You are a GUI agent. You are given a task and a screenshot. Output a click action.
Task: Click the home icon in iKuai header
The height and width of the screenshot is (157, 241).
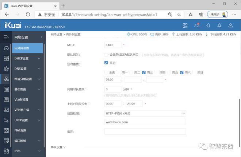tap(208, 25)
